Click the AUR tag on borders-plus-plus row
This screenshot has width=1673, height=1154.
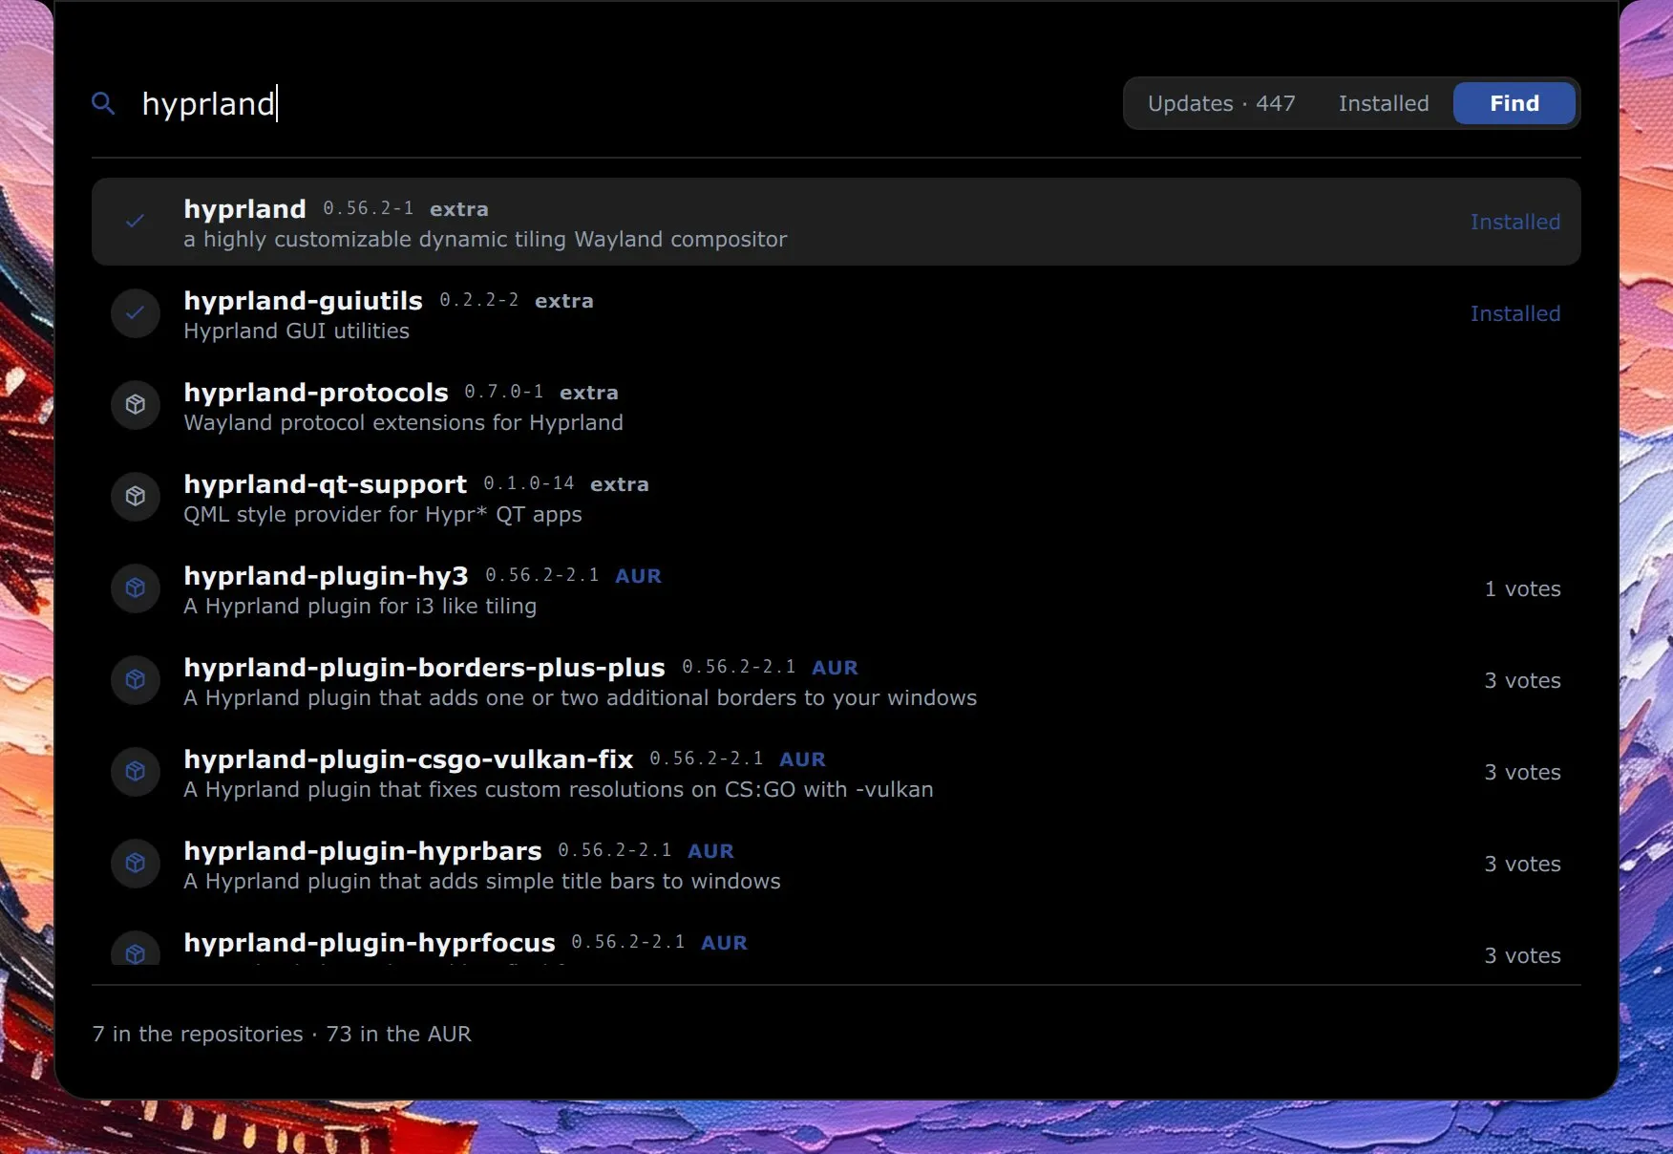click(x=835, y=668)
